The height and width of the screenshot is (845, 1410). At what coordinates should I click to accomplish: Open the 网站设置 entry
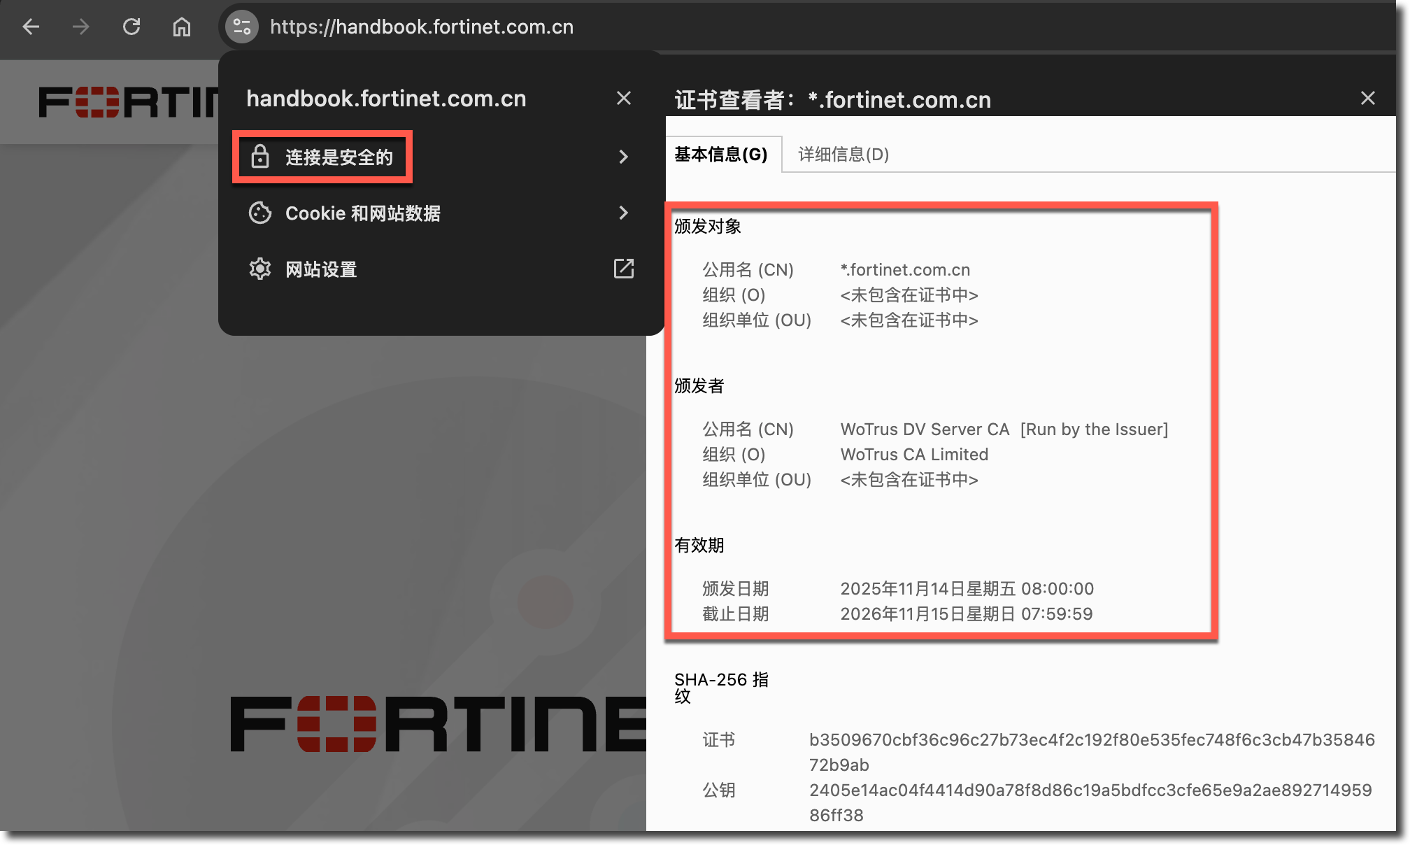tap(321, 269)
